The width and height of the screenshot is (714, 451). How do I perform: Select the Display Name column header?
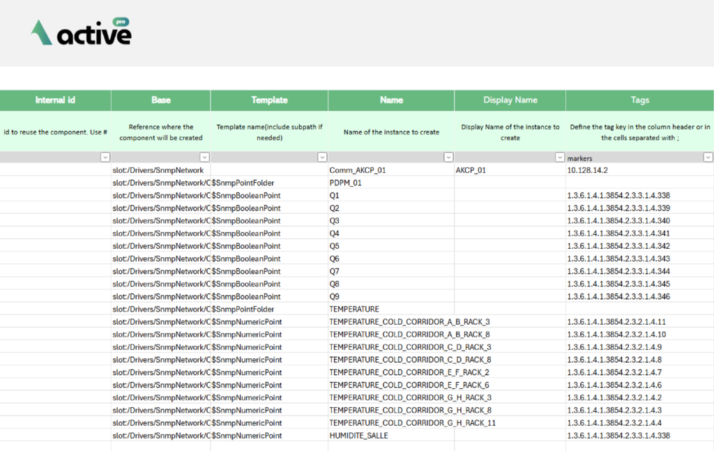pos(510,100)
